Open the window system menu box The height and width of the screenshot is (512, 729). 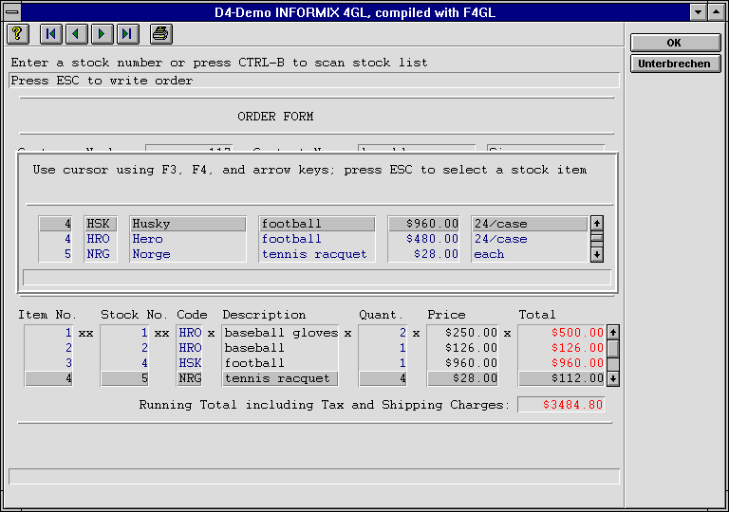(x=11, y=11)
